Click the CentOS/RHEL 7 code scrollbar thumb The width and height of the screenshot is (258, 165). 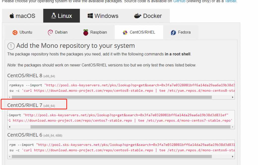tap(130, 127)
